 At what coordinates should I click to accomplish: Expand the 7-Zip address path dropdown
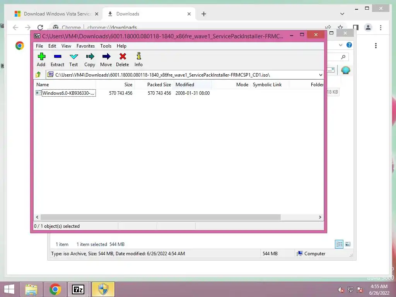(x=321, y=75)
